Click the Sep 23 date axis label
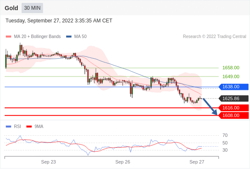This screenshot has width=250, height=169. tap(48, 162)
